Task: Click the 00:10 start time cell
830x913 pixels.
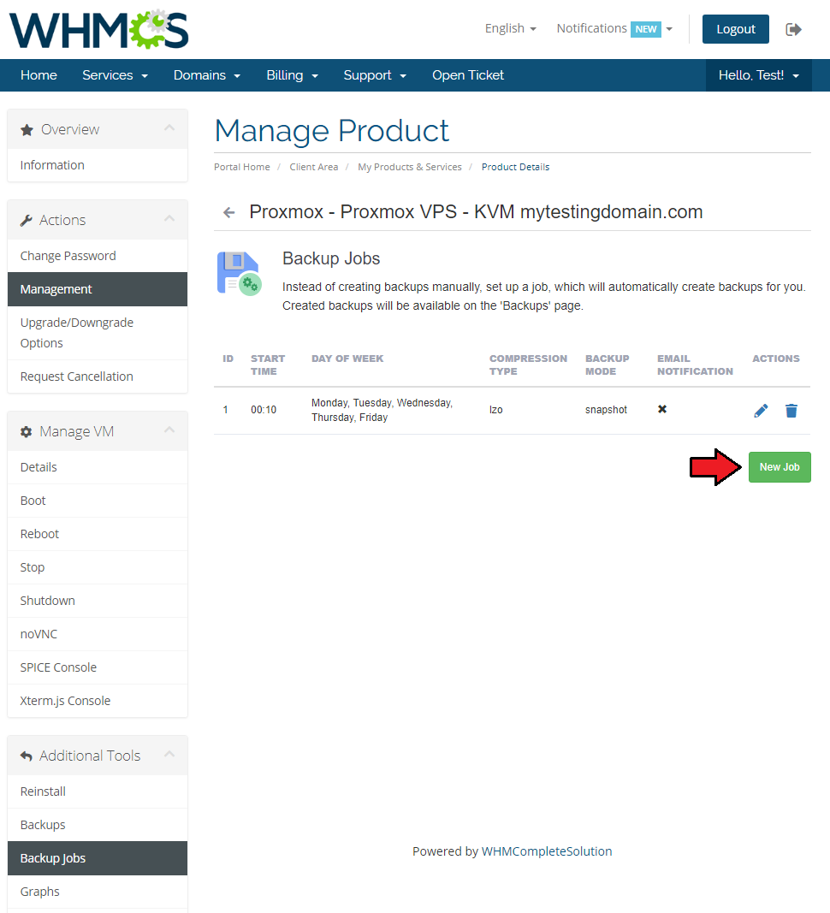Action: [x=264, y=410]
